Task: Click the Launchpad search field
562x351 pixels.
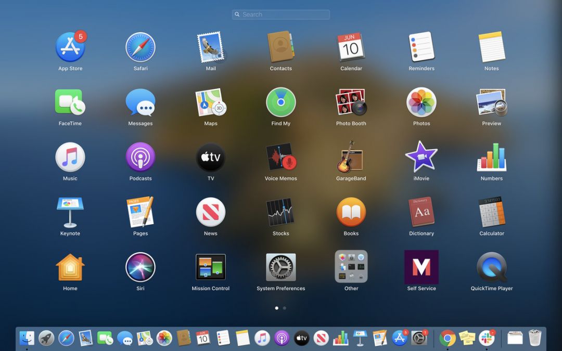Action: (281, 15)
